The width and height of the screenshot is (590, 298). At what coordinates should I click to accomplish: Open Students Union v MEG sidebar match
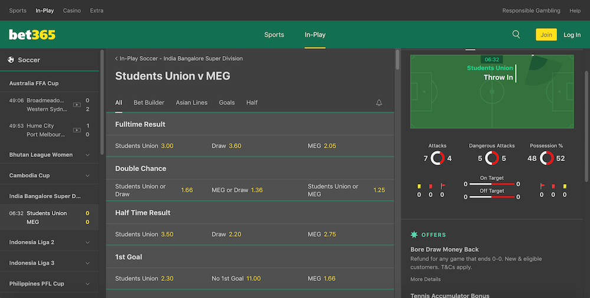[x=50, y=218]
